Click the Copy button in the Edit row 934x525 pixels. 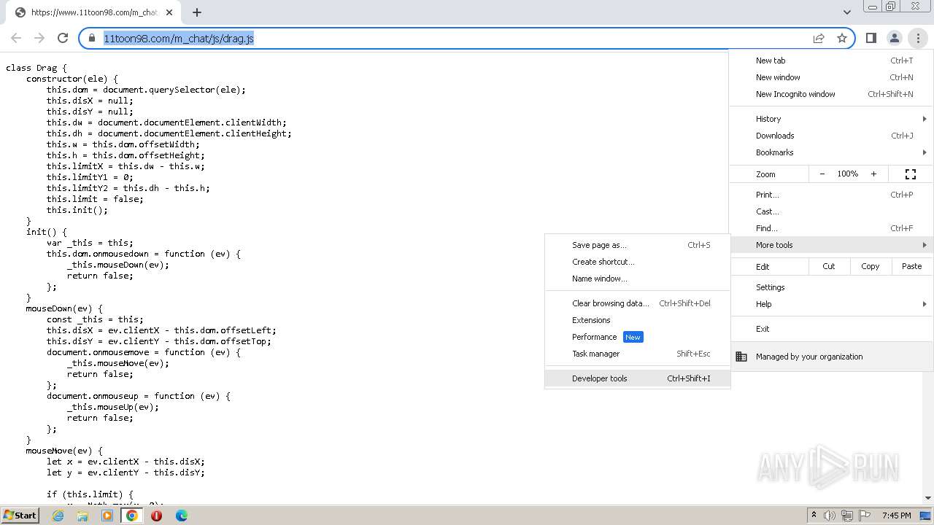point(871,266)
